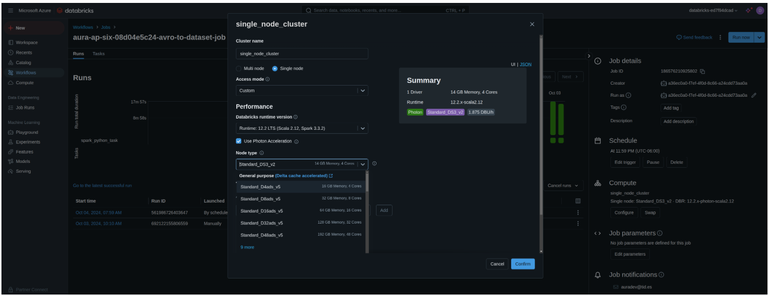Click Databricks runtime version info icon
Screen dimensions: 769x296
click(x=295, y=117)
